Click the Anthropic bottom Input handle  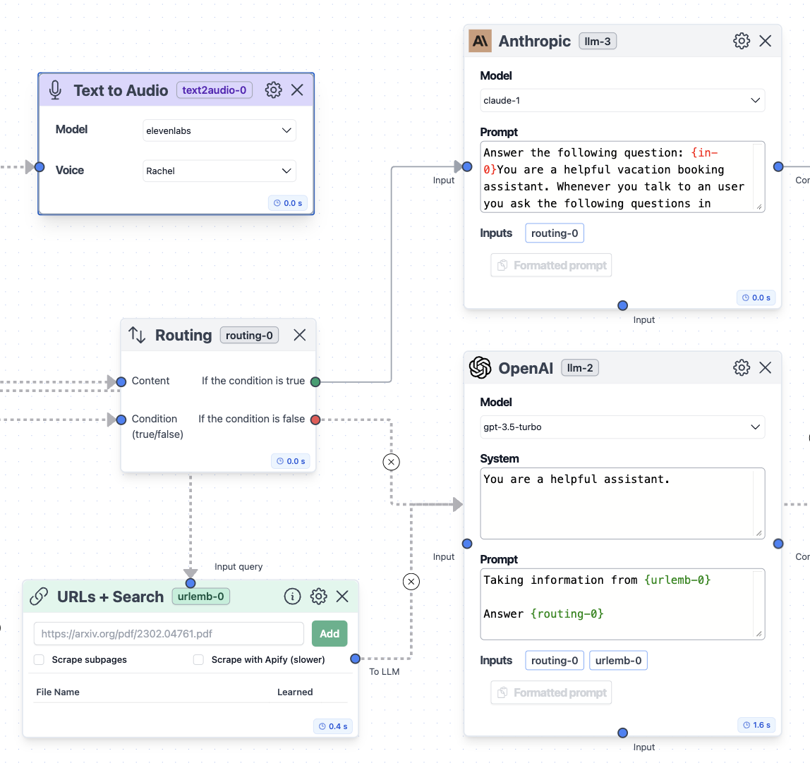click(x=622, y=305)
